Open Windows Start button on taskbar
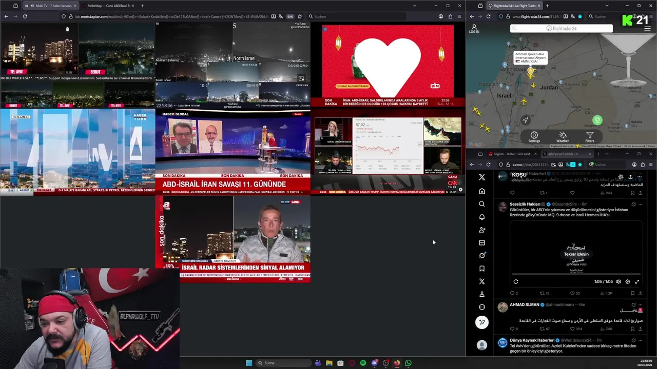The image size is (657, 369). point(249,363)
